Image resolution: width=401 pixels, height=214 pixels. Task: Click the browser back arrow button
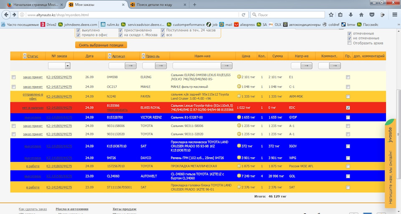pyautogui.click(x=7, y=15)
